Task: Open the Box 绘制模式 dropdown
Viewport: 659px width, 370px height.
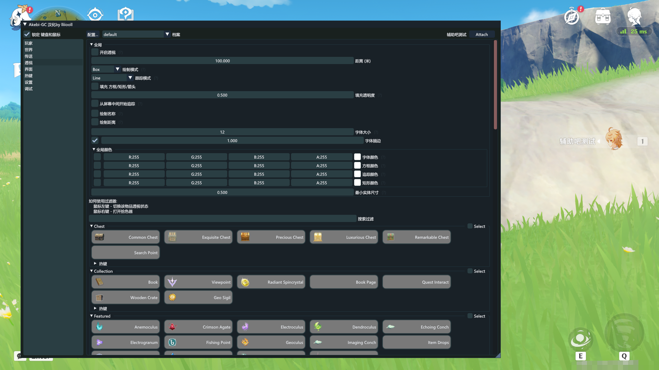Action: 106,69
